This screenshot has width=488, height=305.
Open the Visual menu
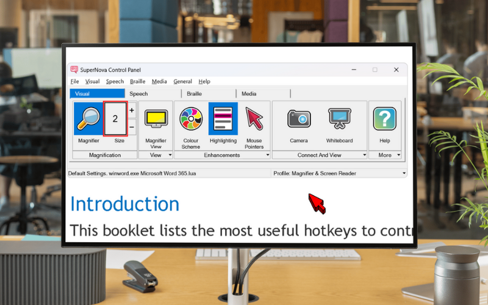tap(93, 81)
